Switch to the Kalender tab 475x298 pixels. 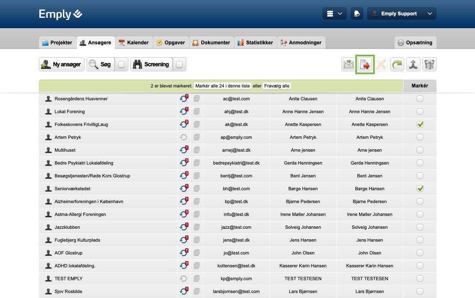coord(134,42)
